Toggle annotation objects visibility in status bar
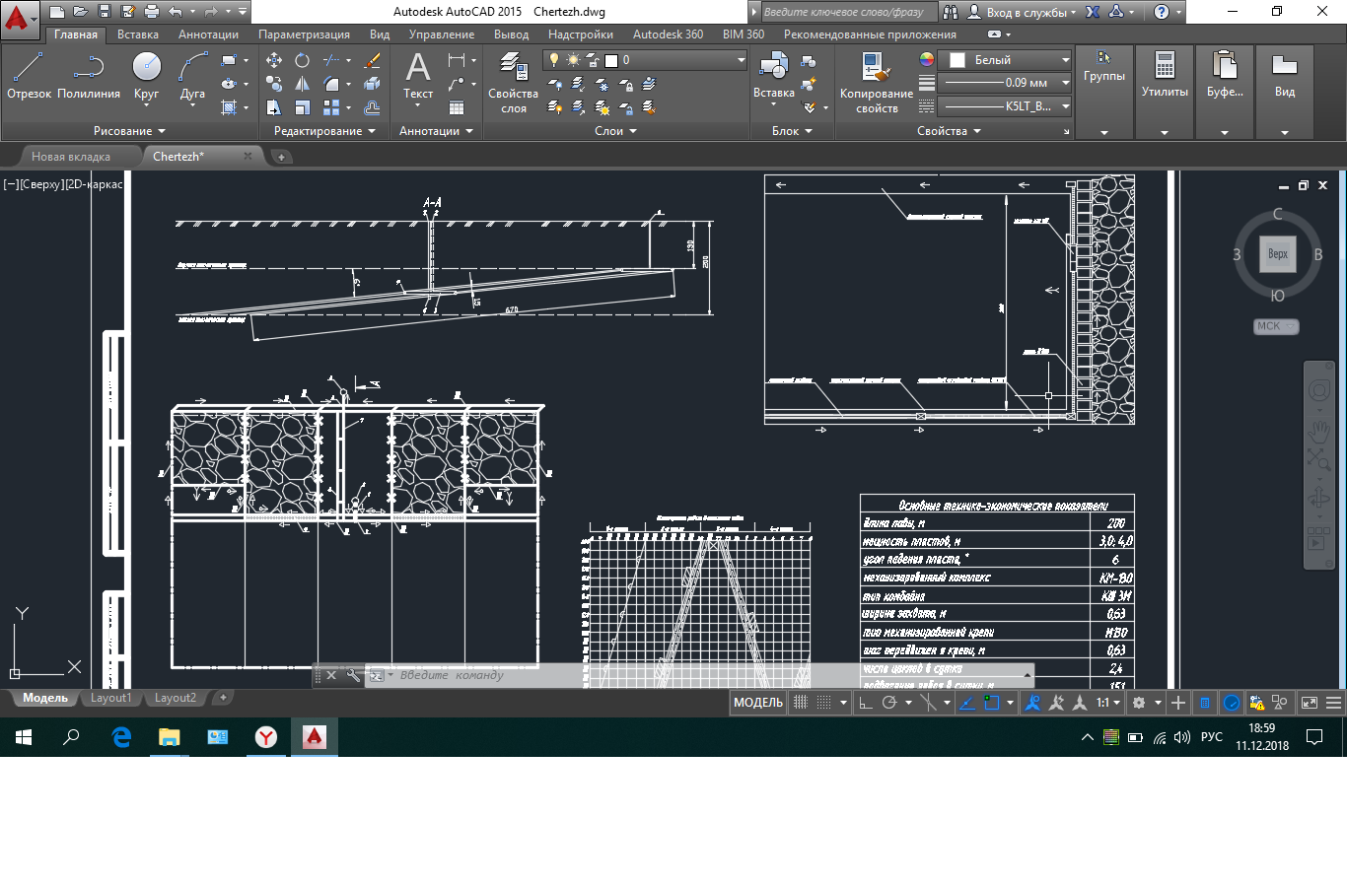Screen dimensions: 1347x886 click(x=1032, y=703)
